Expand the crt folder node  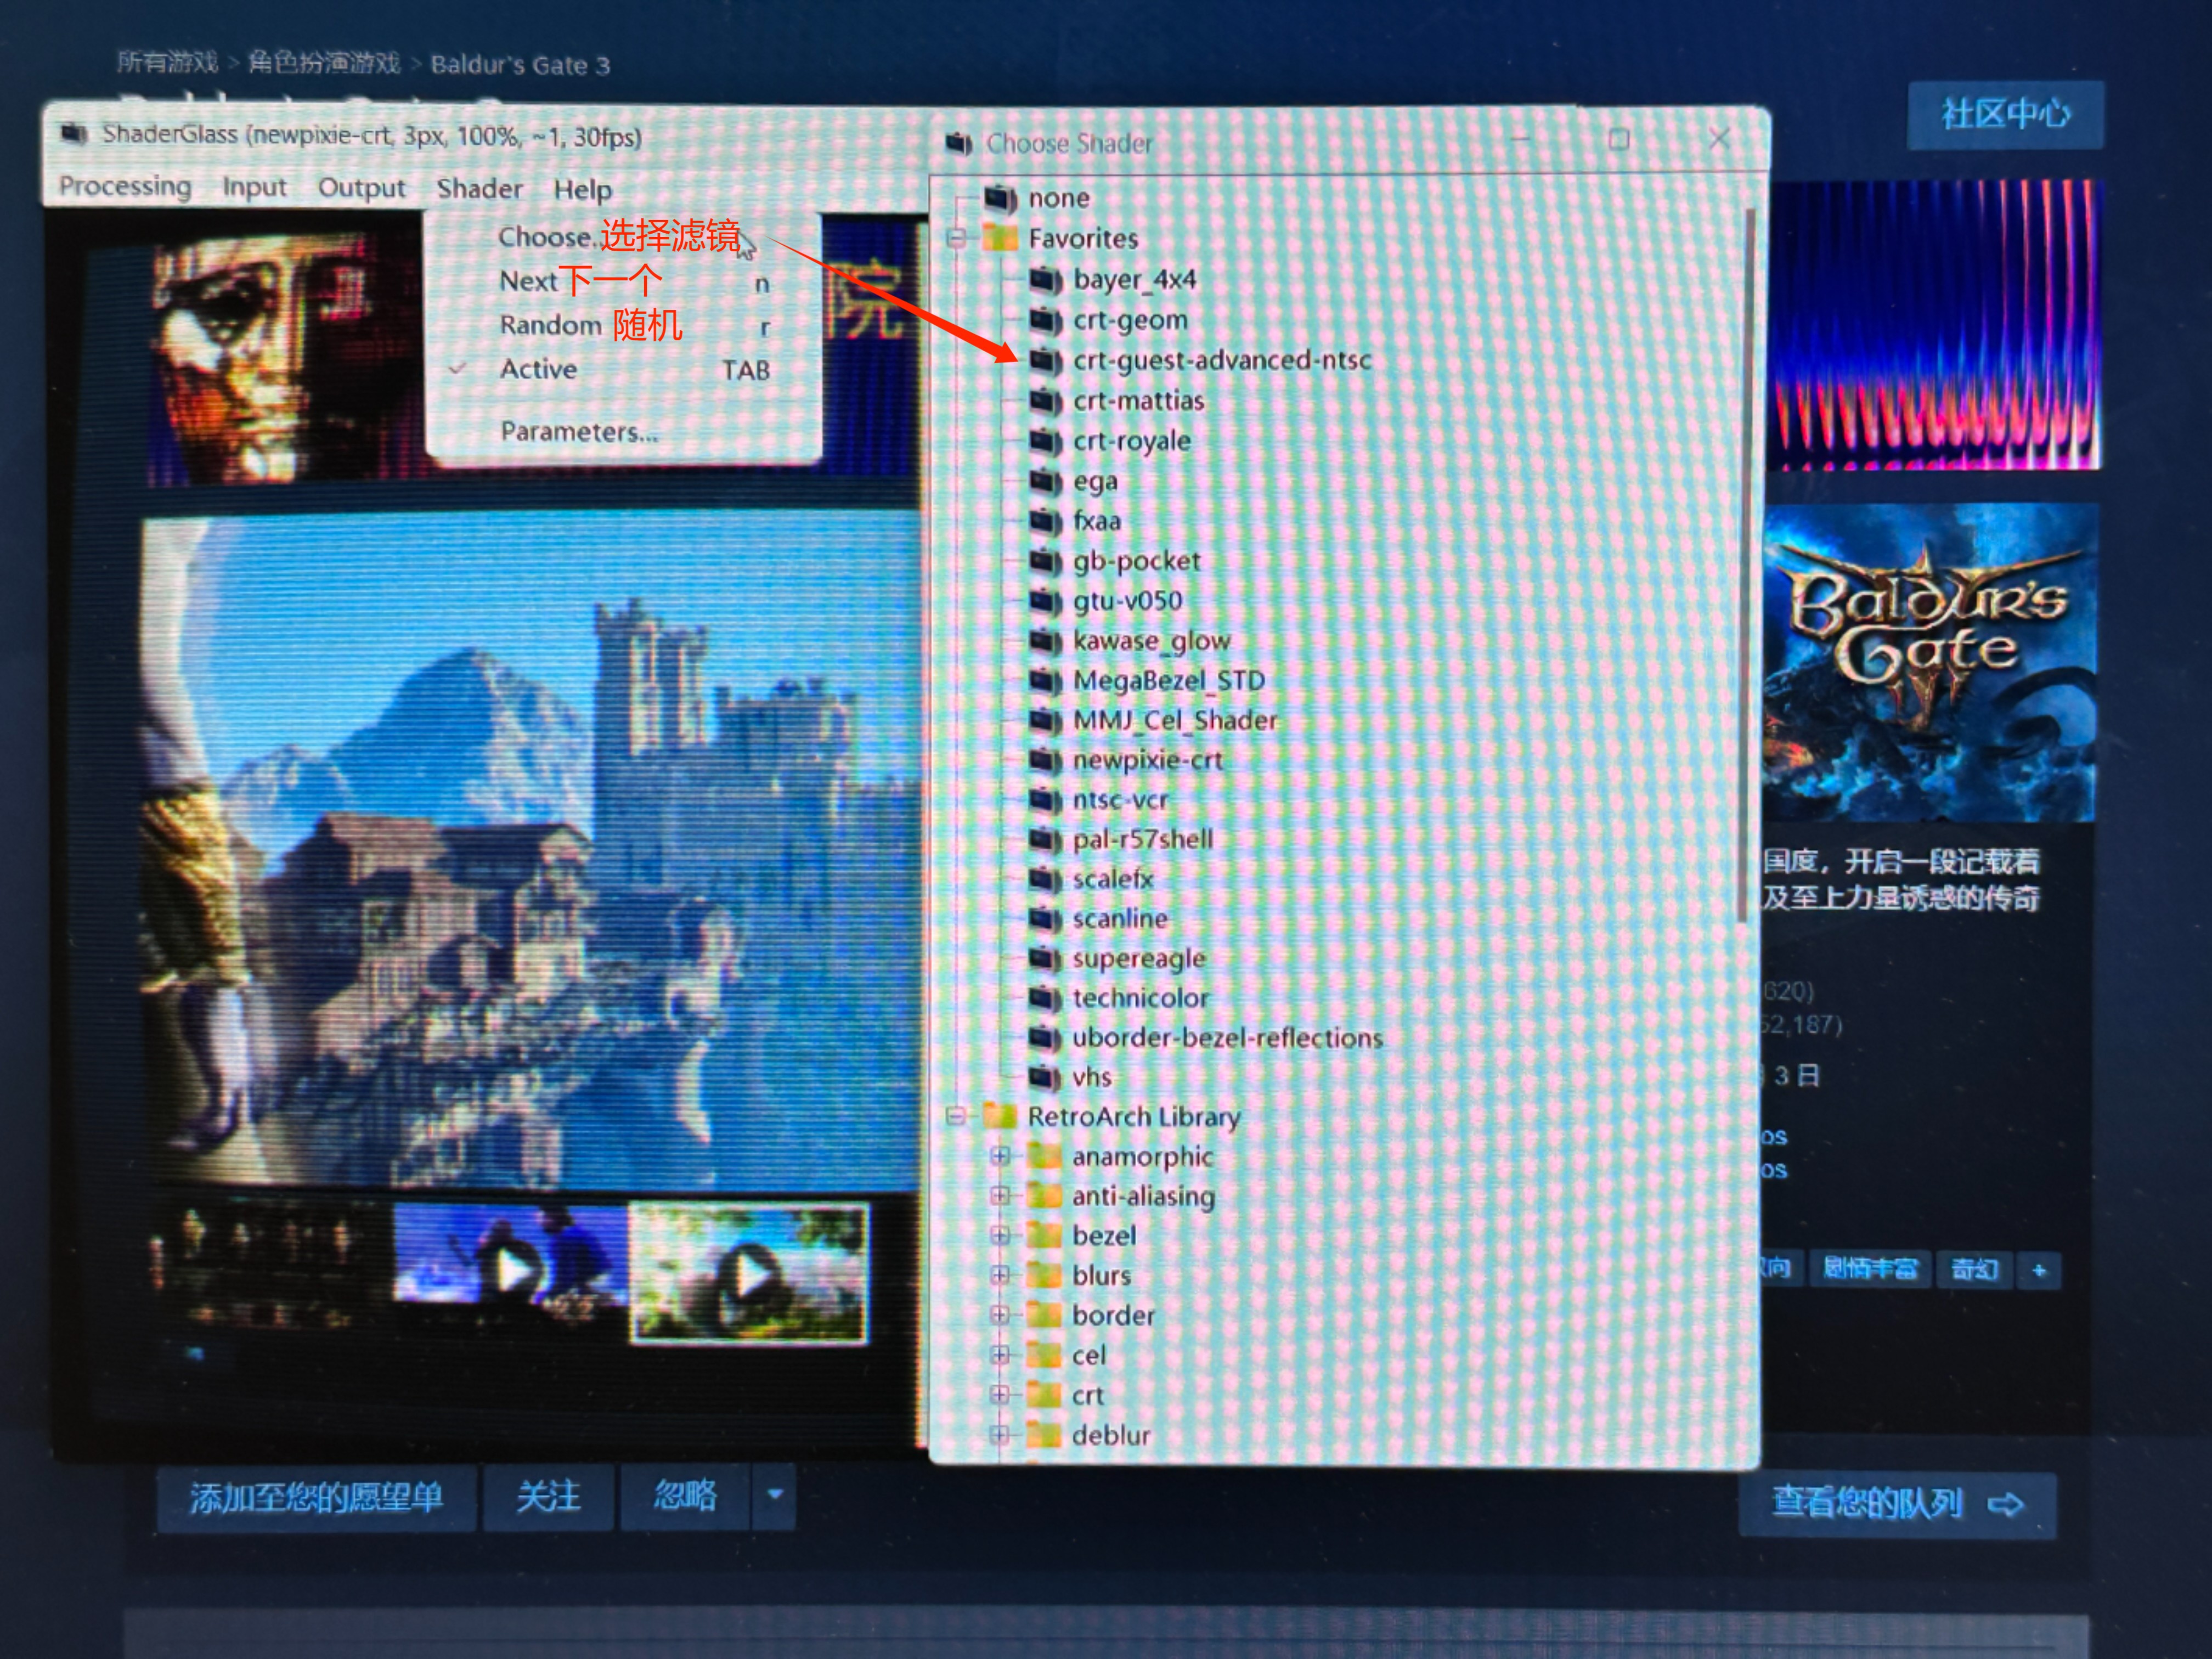point(999,1394)
